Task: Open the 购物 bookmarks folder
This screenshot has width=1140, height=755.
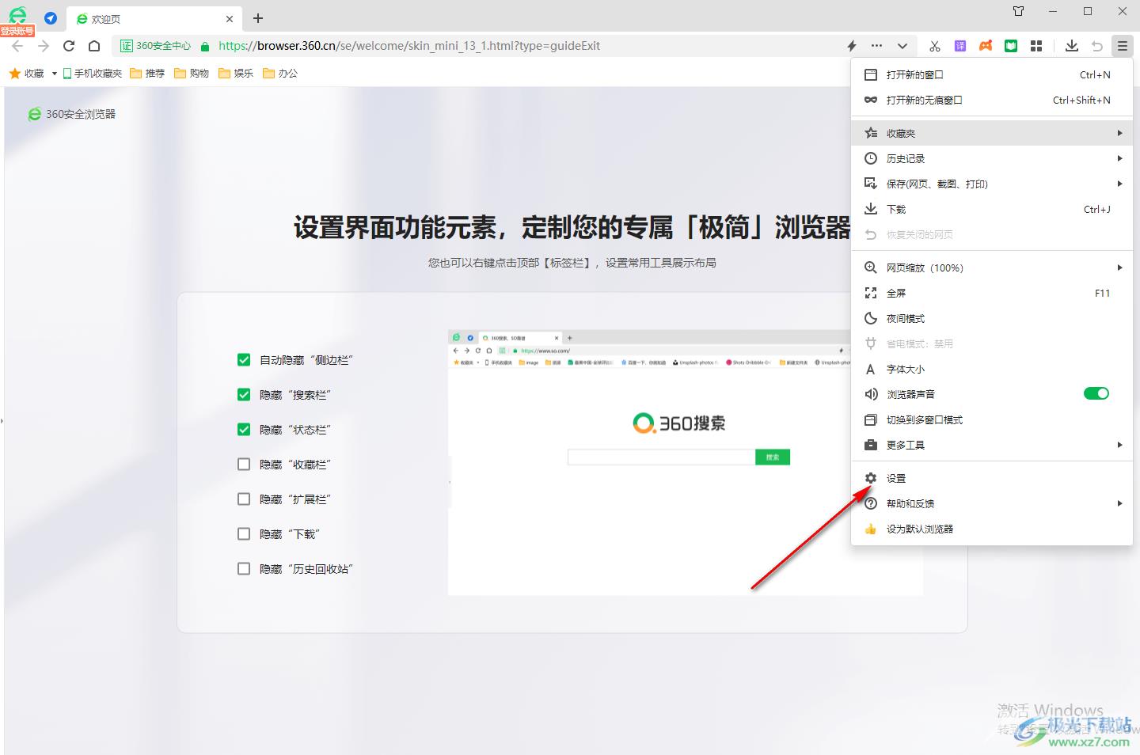Action: click(x=192, y=74)
